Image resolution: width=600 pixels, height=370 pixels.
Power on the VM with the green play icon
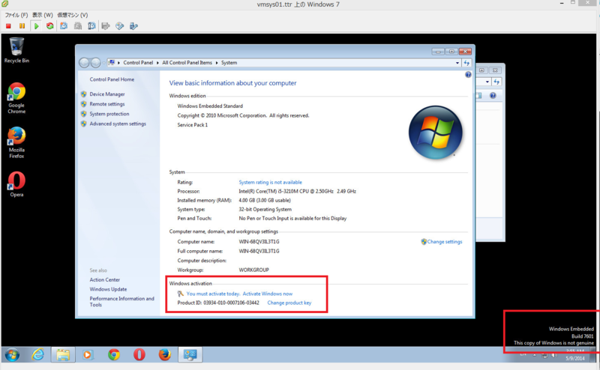point(36,26)
